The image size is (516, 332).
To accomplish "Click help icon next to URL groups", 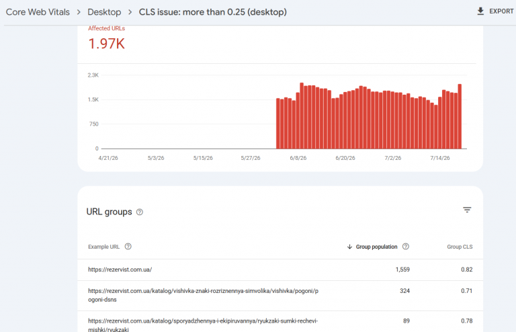I will (x=140, y=212).
